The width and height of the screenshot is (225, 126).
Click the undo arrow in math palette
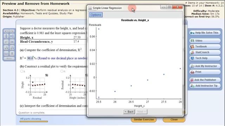pyautogui.click(x=6, y=31)
